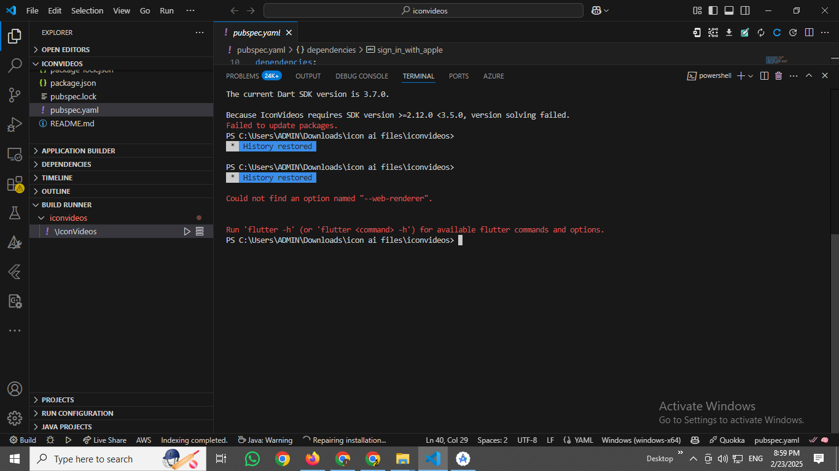Screen dimensions: 839x471
Task: Open the Run and Debug view
Action: pos(15,124)
